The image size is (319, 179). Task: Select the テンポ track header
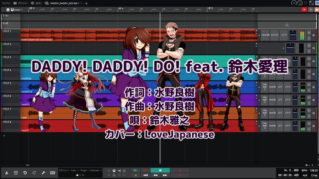[x=11, y=25]
